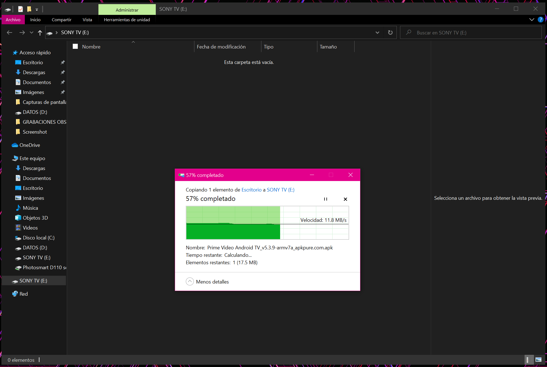Open the Vista ribbon tab
This screenshot has height=367, width=547.
pyautogui.click(x=87, y=20)
